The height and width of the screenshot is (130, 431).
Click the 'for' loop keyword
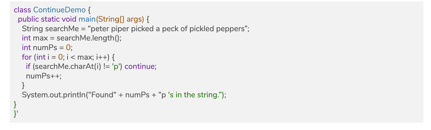click(x=27, y=57)
